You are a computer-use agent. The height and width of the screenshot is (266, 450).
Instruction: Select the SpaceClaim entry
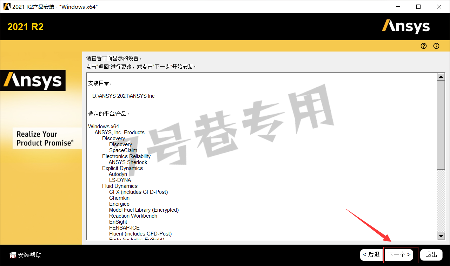(x=123, y=150)
